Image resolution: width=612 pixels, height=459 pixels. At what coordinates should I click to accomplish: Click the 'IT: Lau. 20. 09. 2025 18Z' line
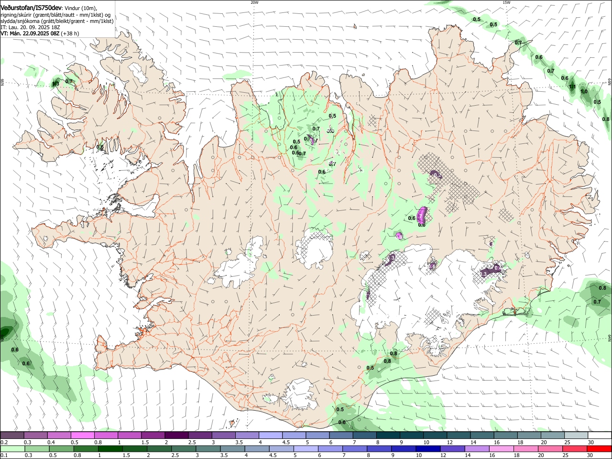[x=30, y=27]
